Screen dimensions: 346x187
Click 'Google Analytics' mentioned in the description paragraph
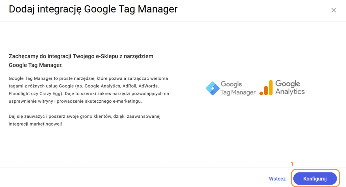pos(102,86)
